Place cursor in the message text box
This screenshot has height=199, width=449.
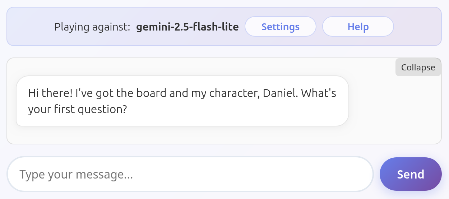pos(190,174)
